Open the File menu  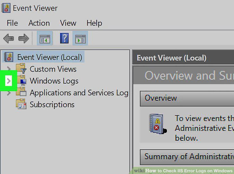(x=13, y=23)
